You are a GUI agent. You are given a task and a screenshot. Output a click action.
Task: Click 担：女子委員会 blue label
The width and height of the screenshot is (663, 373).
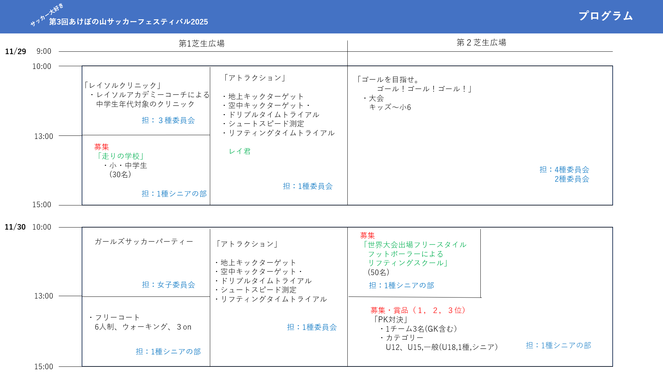tap(169, 285)
